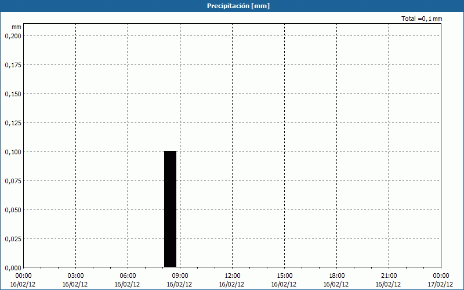Click the 'Total =0,1 mm' summary label

pos(422,19)
